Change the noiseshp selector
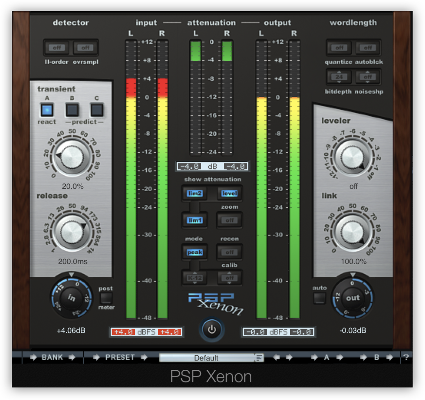This screenshot has height=400, width=425. coord(368,77)
